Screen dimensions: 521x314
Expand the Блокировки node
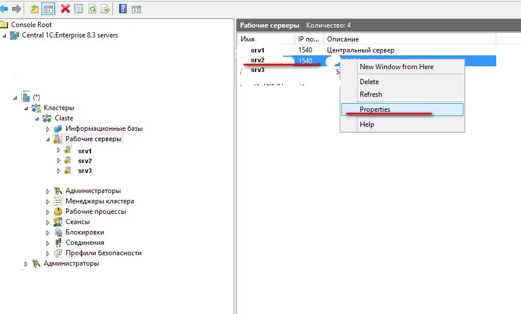pyautogui.click(x=48, y=233)
